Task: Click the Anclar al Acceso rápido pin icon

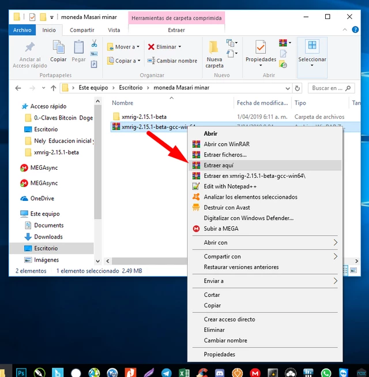Action: [30, 47]
